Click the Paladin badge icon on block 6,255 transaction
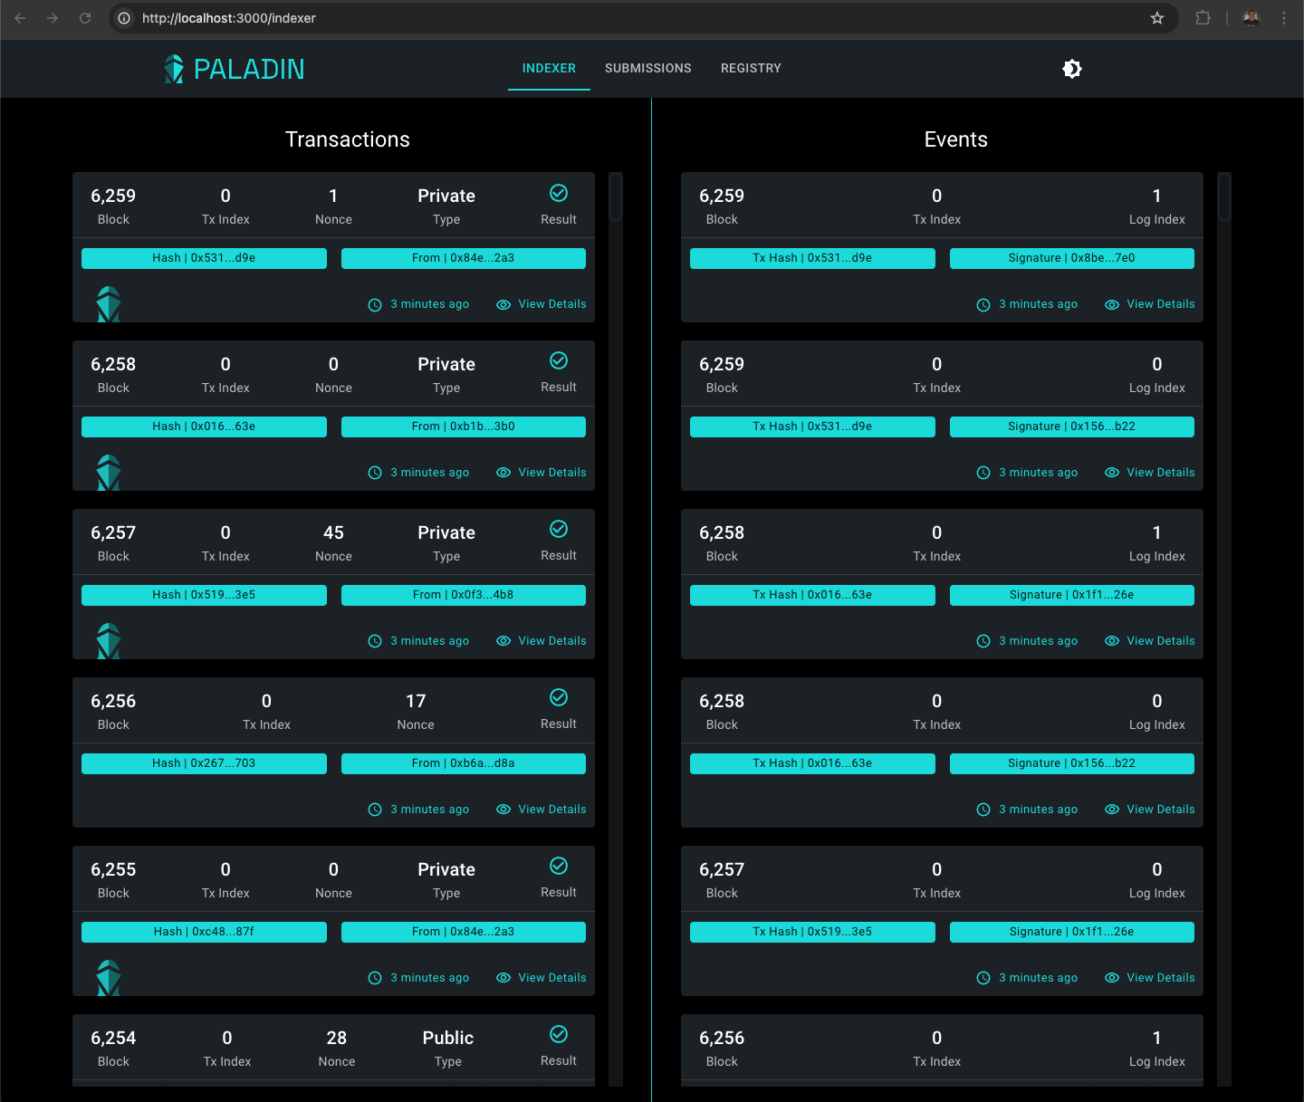The height and width of the screenshot is (1102, 1304). (x=109, y=978)
